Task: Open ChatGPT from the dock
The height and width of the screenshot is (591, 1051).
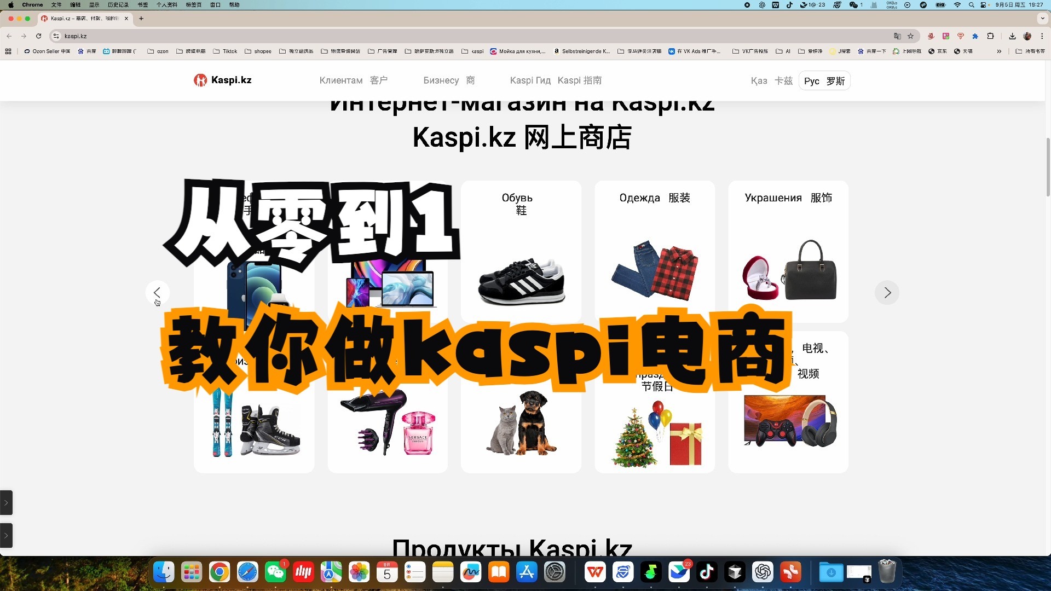Action: tap(763, 572)
